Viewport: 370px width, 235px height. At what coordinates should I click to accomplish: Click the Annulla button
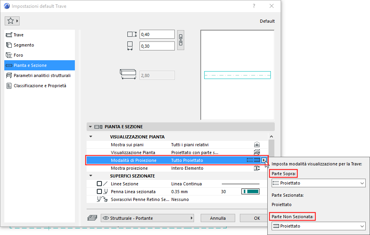(218, 218)
